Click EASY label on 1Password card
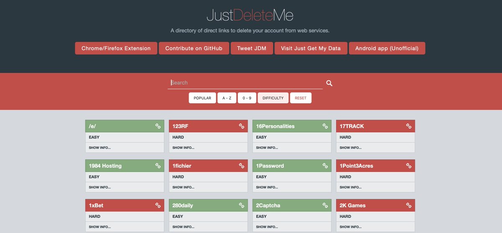502x233 pixels. (261, 177)
